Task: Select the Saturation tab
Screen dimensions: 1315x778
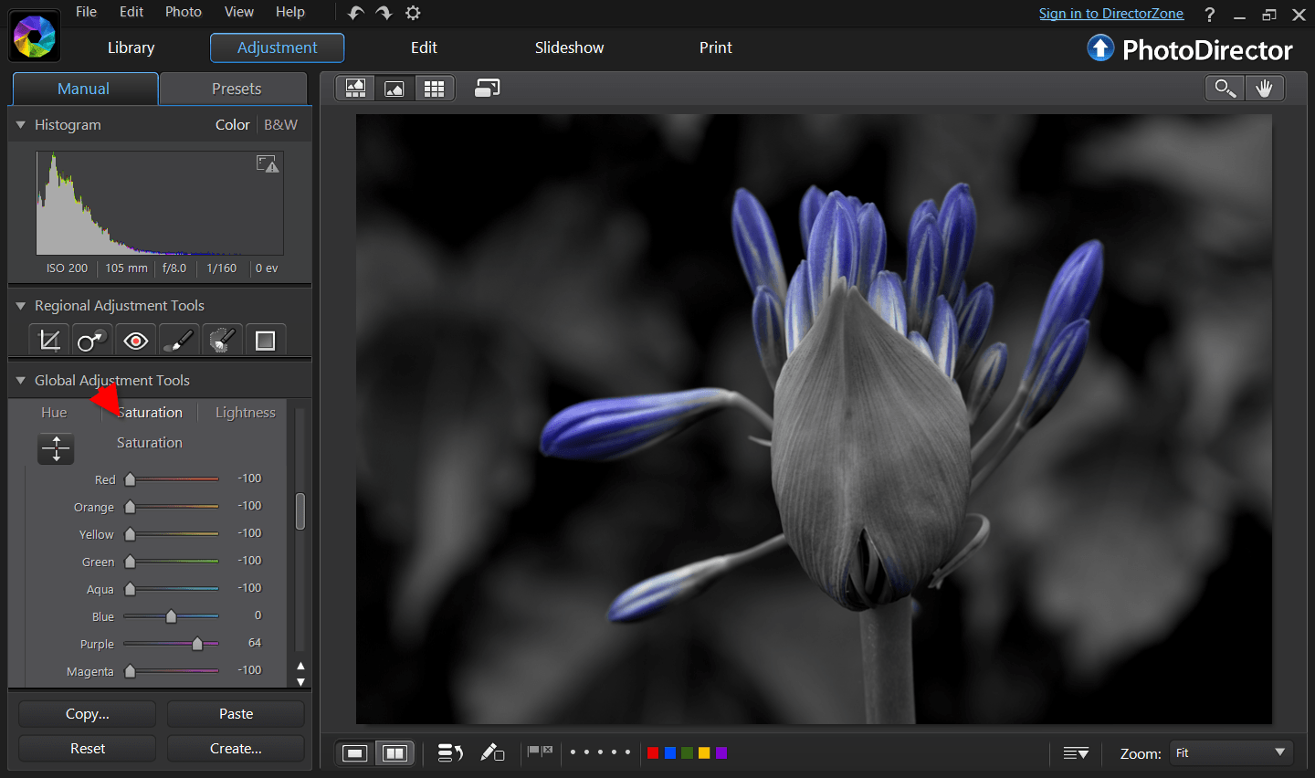Action: [x=150, y=413]
